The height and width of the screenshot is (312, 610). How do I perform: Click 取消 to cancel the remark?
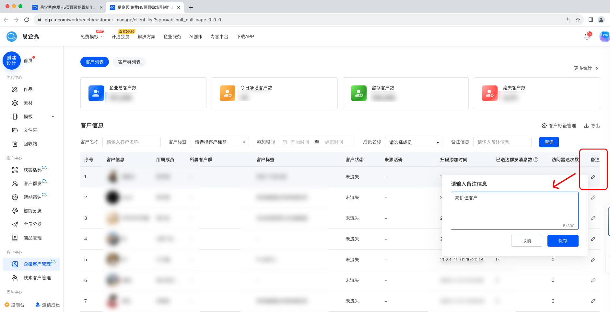pyautogui.click(x=526, y=241)
